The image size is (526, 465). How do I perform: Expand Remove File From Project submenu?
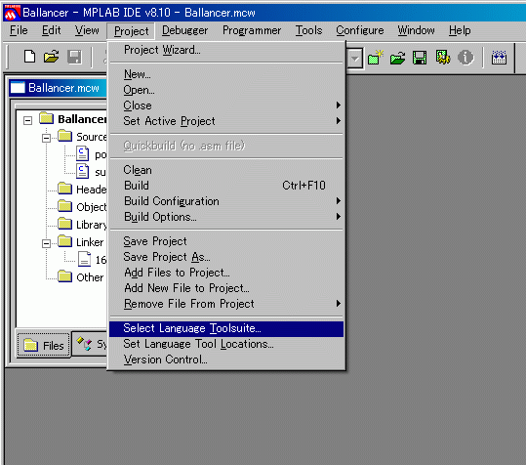pos(338,304)
